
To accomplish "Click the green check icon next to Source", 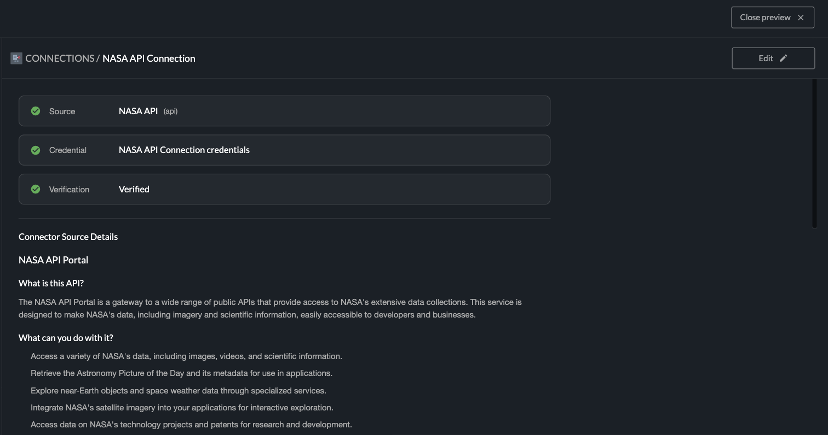I will point(36,111).
